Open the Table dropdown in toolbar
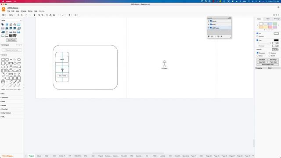This screenshot has width=281, height=158. click(x=76, y=15)
